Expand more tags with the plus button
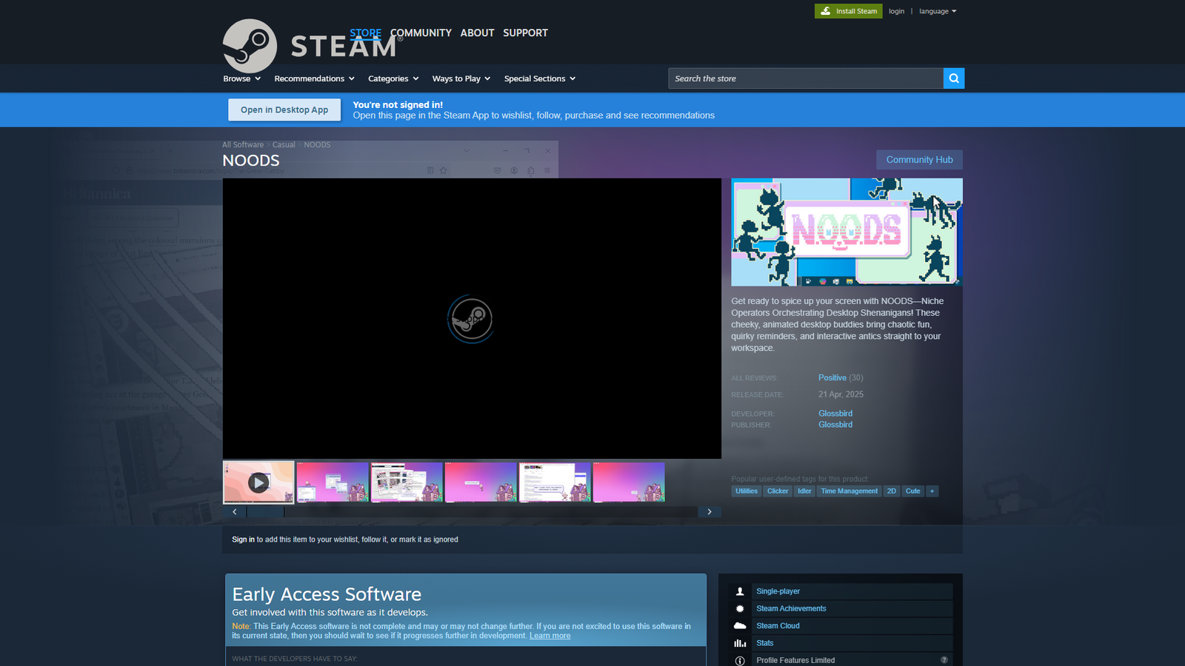 pyautogui.click(x=932, y=491)
